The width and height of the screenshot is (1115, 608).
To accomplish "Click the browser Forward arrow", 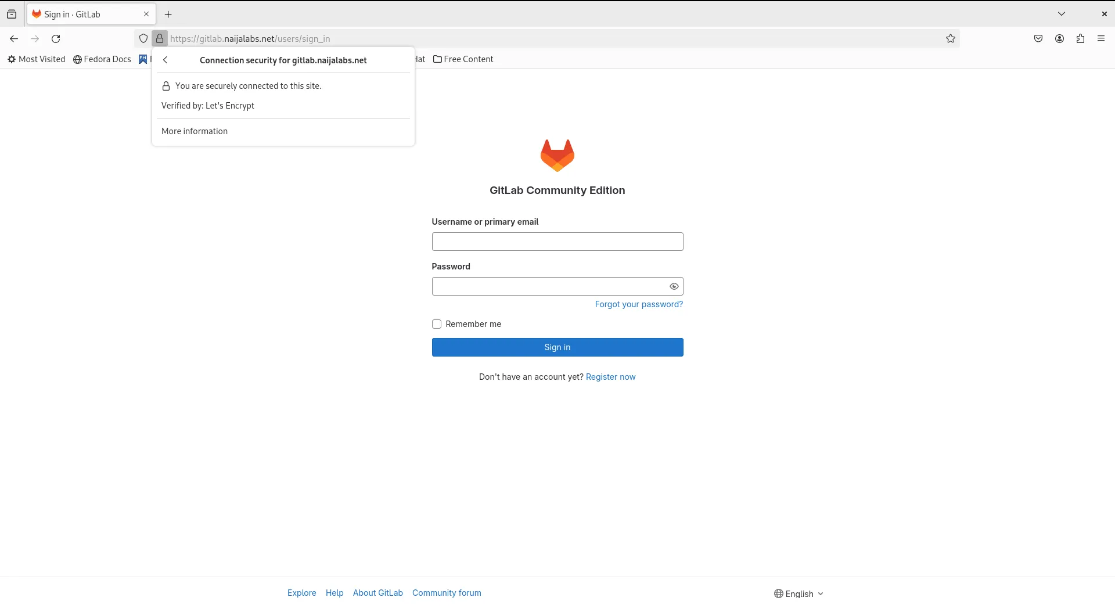I will point(35,39).
